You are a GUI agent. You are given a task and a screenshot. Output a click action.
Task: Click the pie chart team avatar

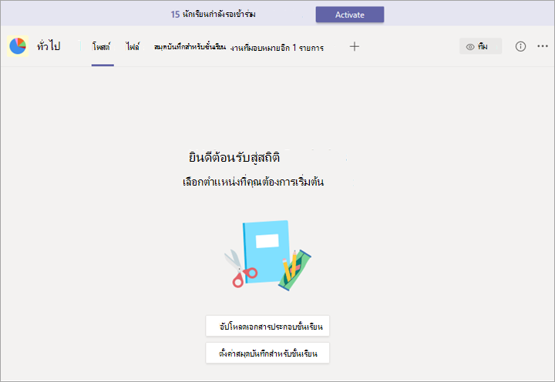(x=18, y=46)
